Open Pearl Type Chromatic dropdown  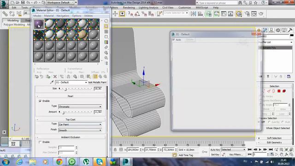pos(80,107)
